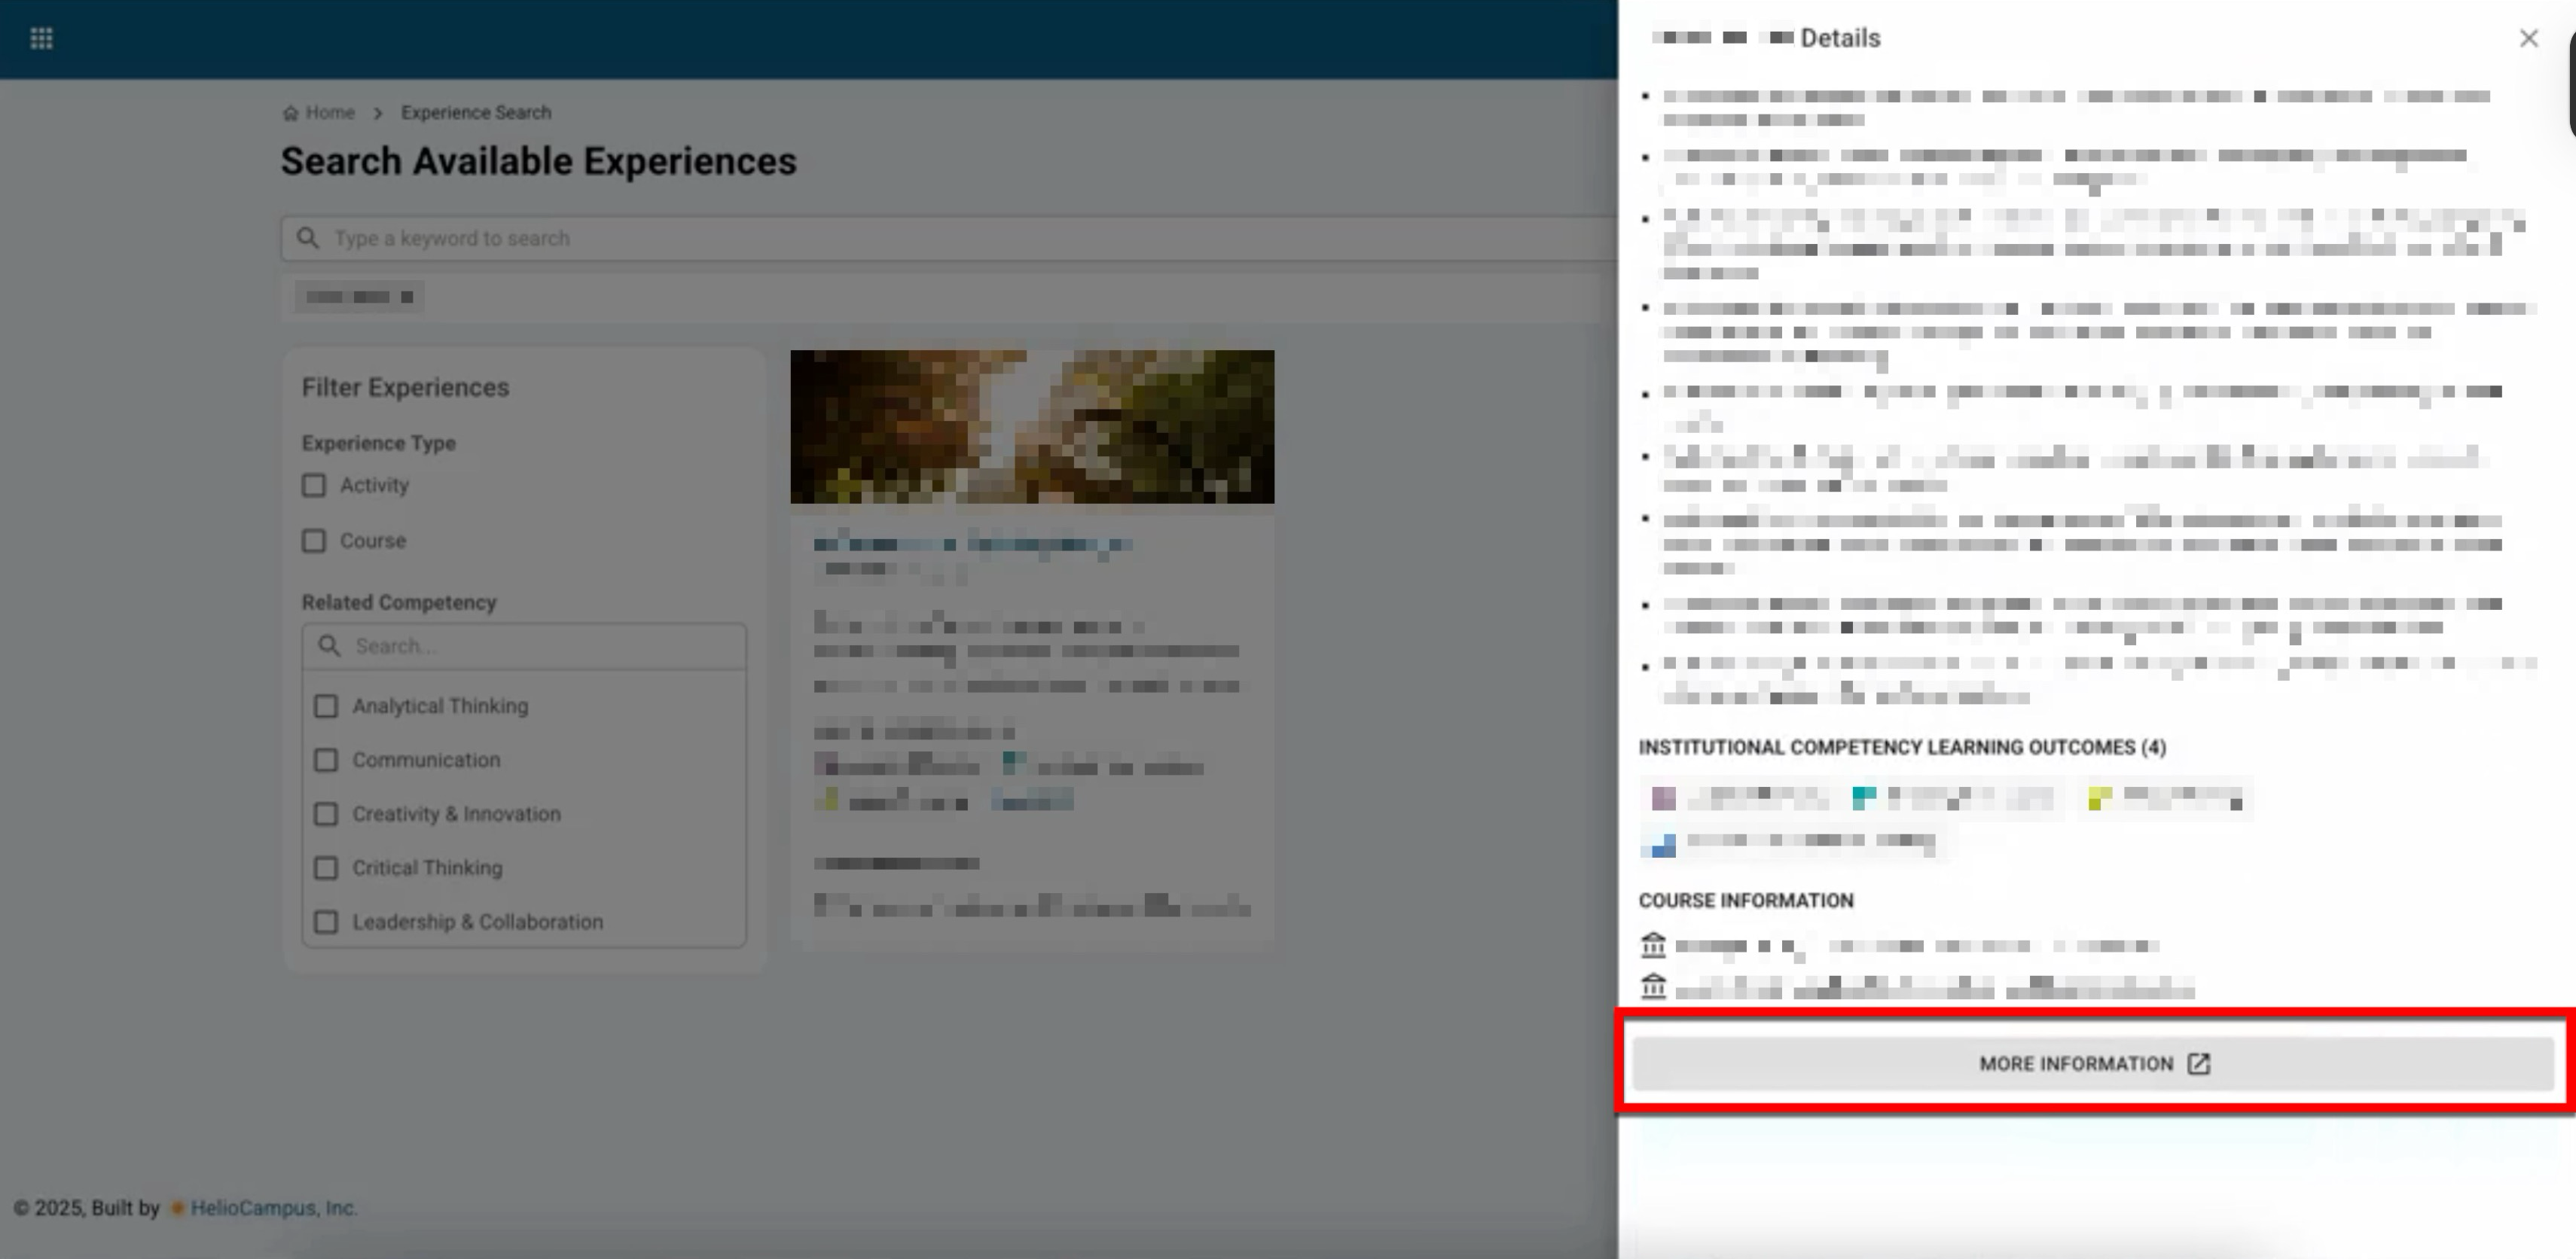This screenshot has width=2576, height=1259.
Task: Click the keyword search input field
Action: [900, 238]
